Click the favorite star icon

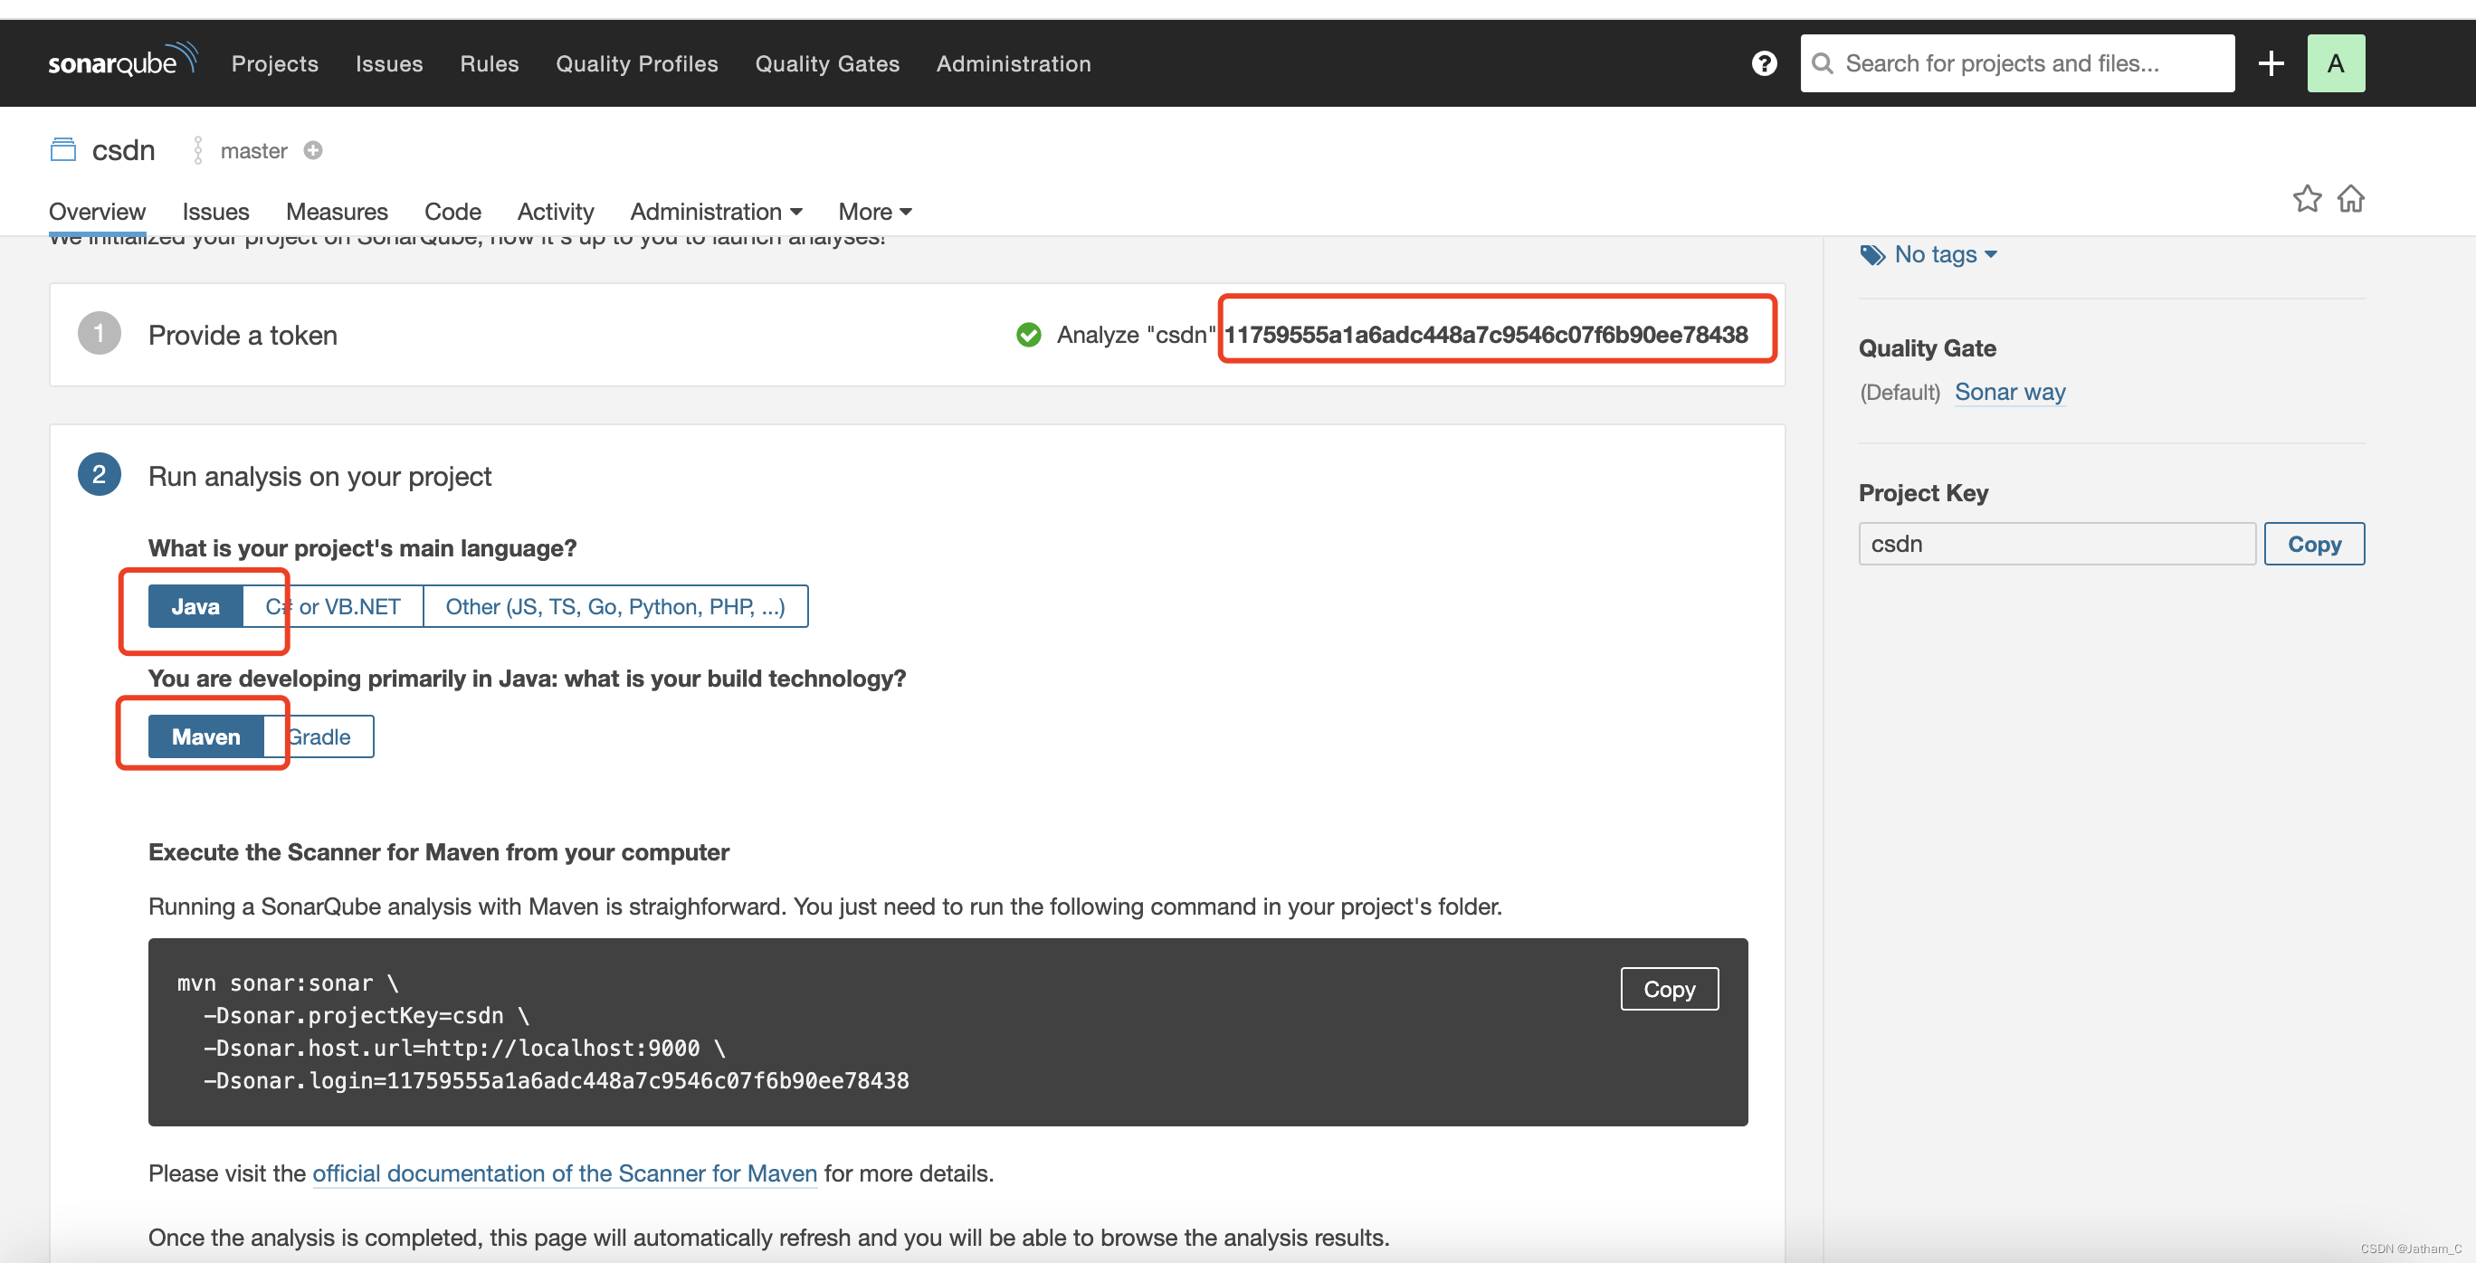(x=2306, y=199)
